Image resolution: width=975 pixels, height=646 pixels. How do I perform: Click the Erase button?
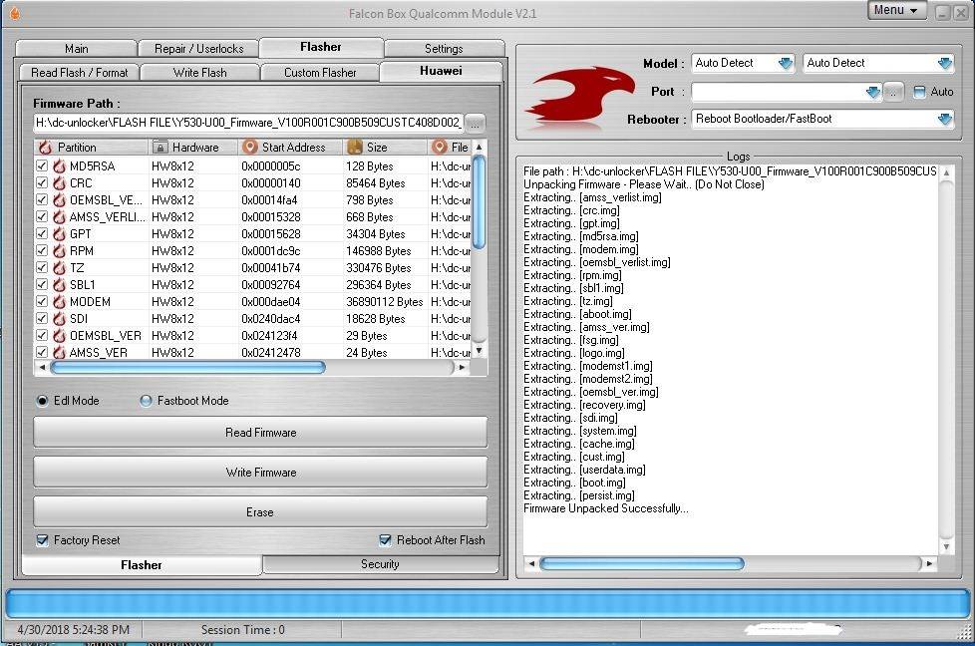[x=260, y=511]
